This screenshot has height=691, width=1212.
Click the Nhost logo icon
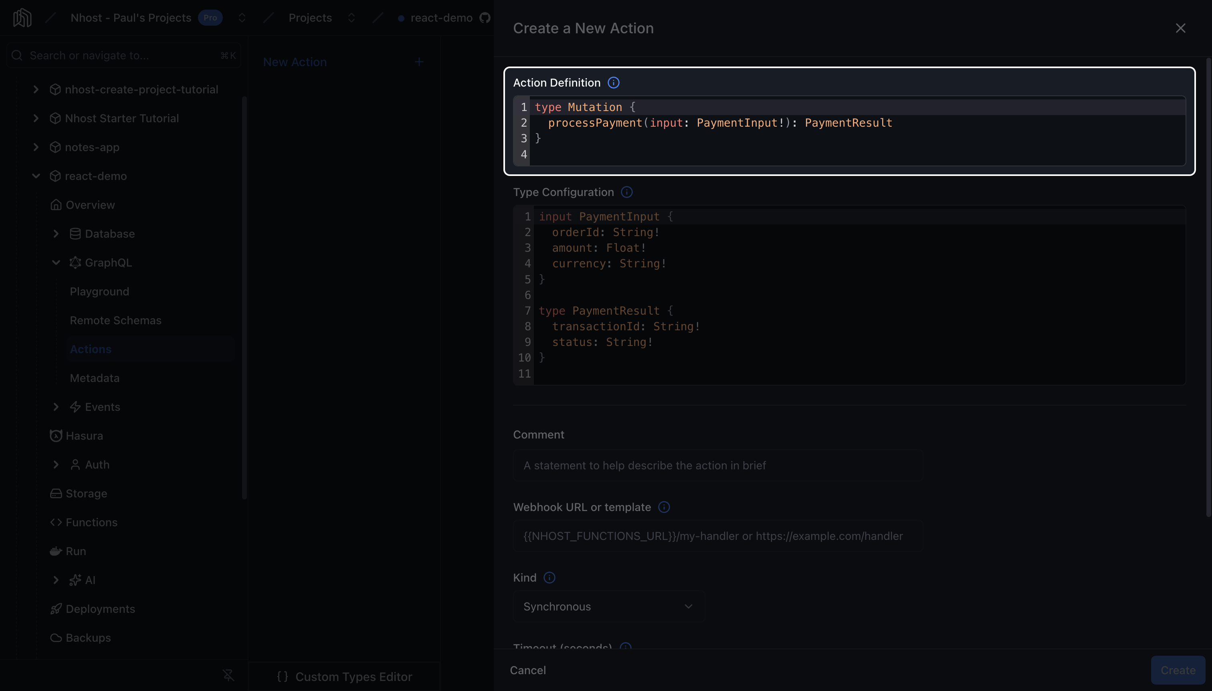click(22, 18)
